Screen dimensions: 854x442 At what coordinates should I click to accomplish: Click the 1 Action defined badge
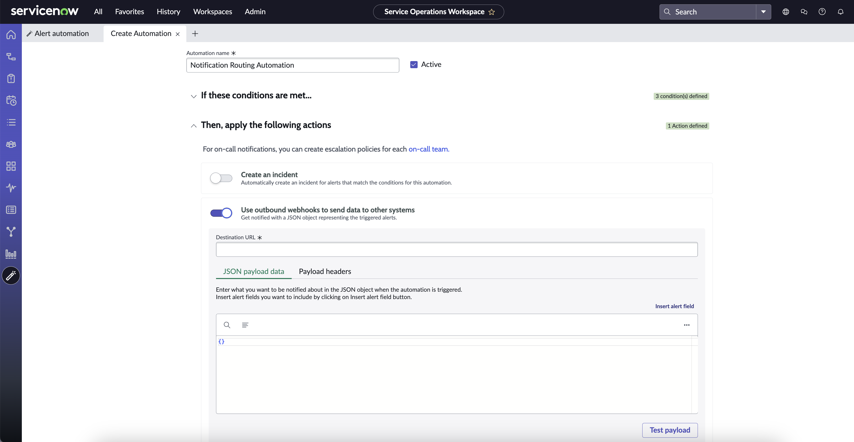(x=687, y=126)
